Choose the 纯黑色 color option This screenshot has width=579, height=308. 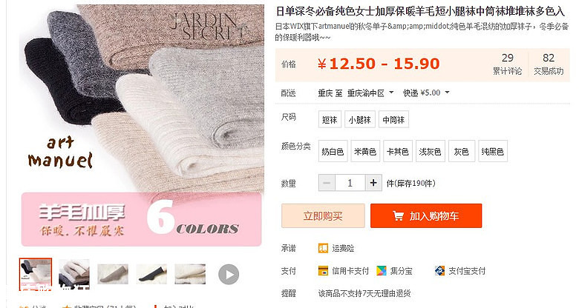[493, 152]
